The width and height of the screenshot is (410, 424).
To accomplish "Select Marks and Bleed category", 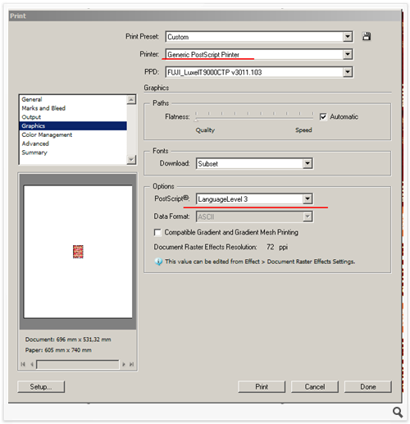I will tap(43, 108).
